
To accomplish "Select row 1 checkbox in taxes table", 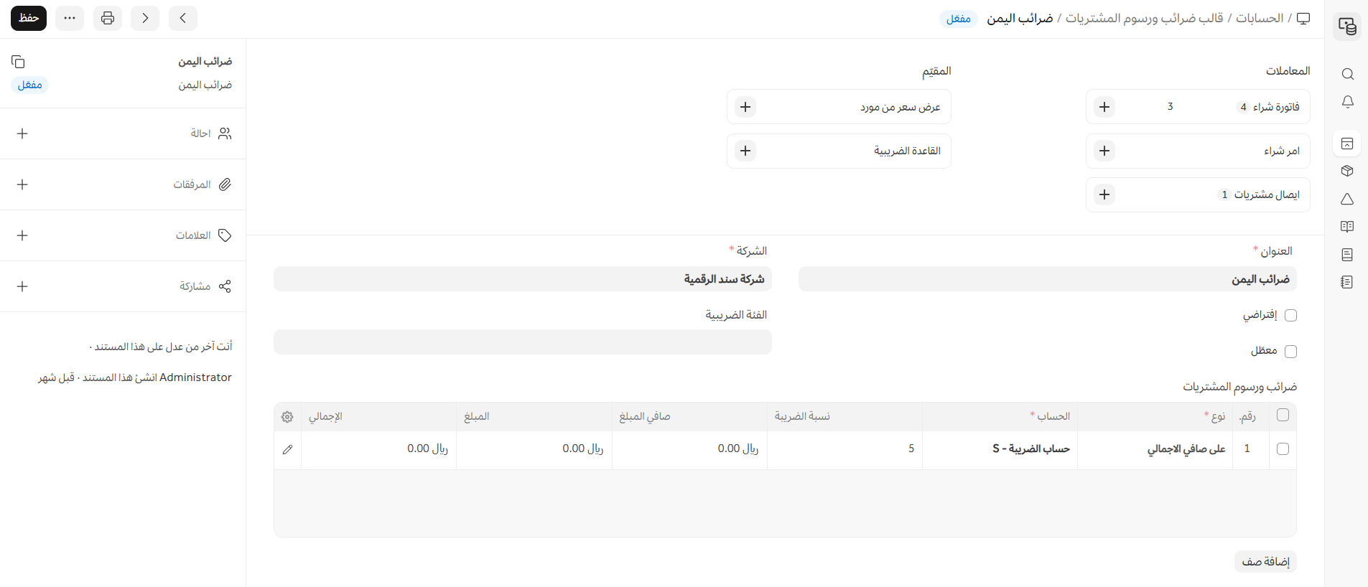I will [x=1283, y=449].
